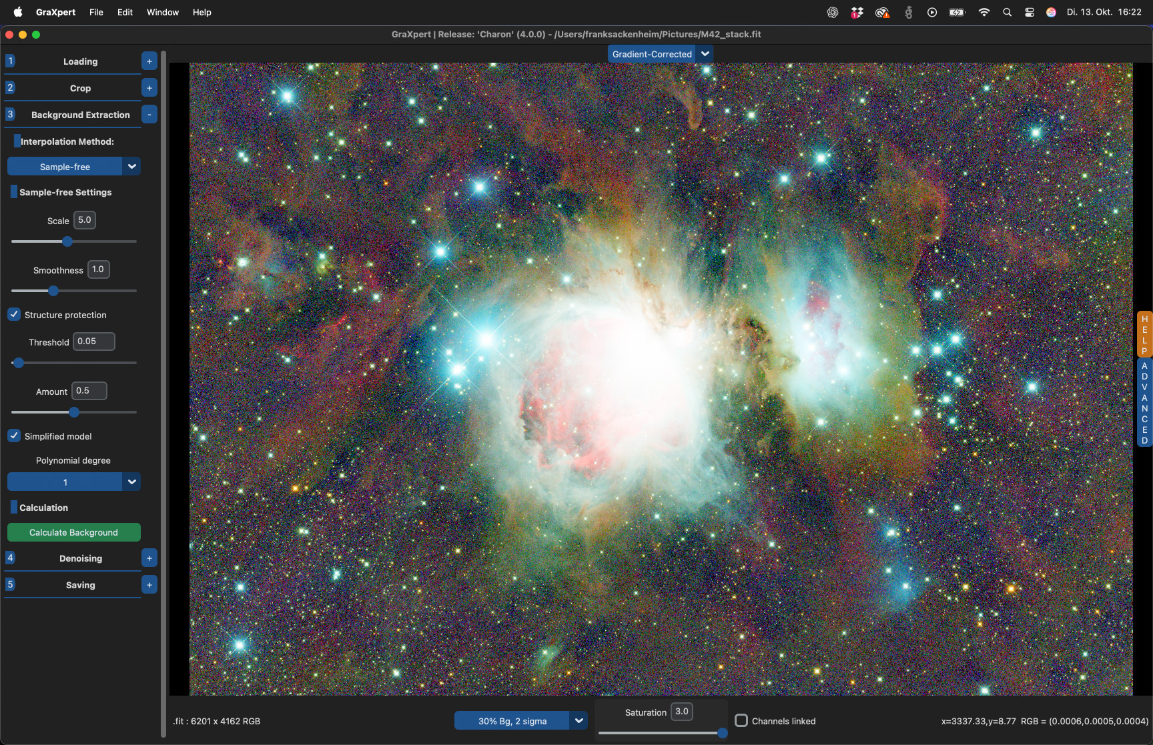This screenshot has width=1153, height=745.
Task: Click the Siri icon in menu bar
Action: pyautogui.click(x=1051, y=12)
